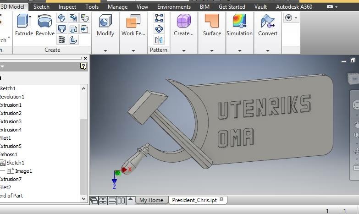Arrange windows horizontally icon
This screenshot has width=359, height=214.
pyautogui.click(x=112, y=201)
